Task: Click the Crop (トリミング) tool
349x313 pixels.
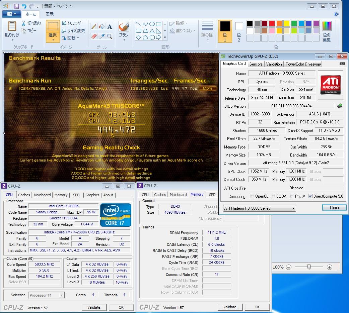Action: click(71, 23)
